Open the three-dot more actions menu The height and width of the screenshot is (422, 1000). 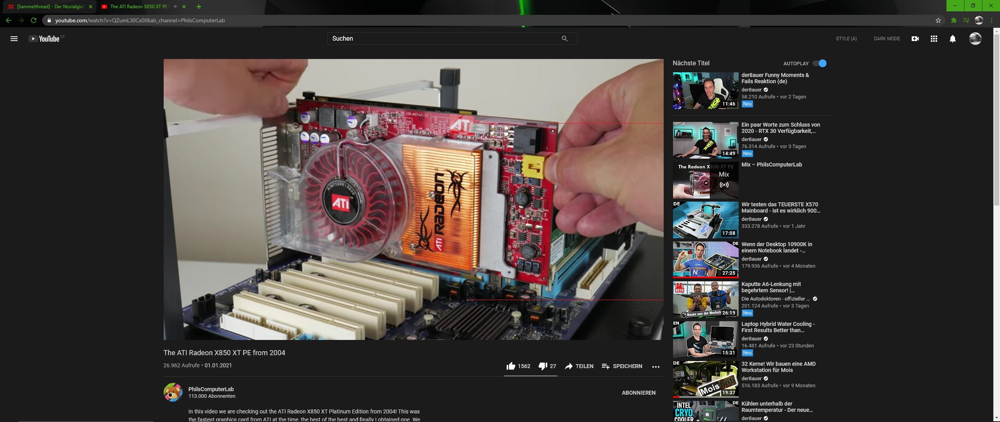click(656, 367)
